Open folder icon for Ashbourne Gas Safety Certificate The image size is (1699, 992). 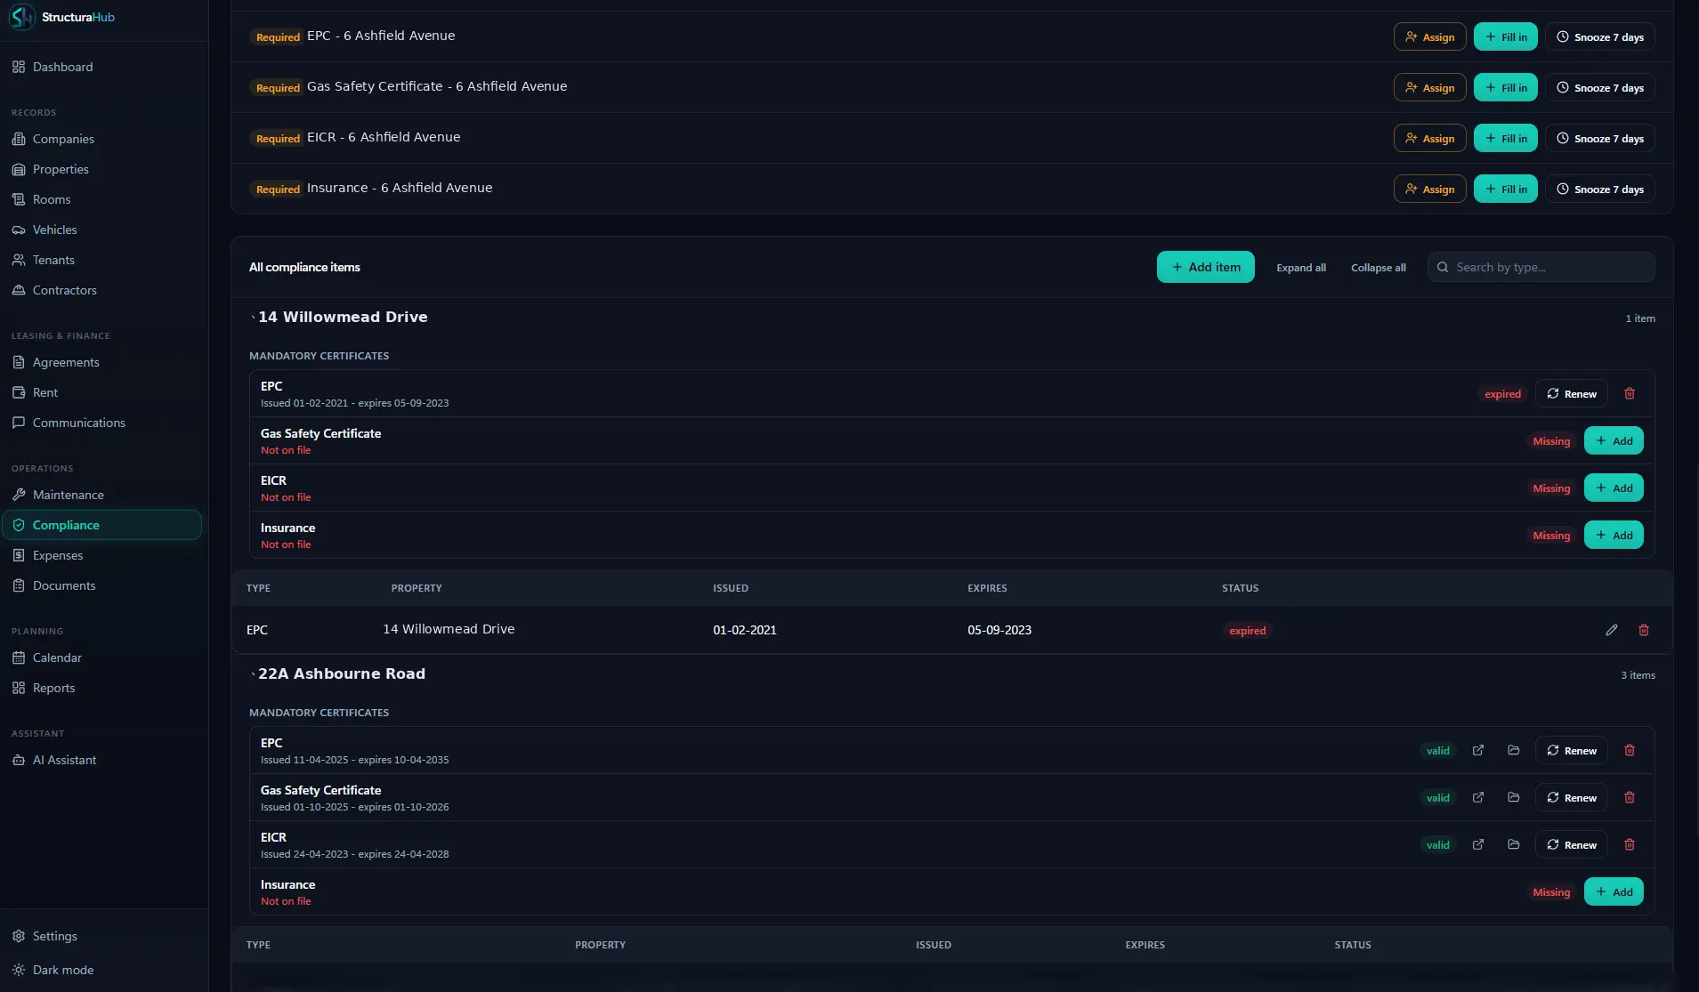tap(1514, 797)
